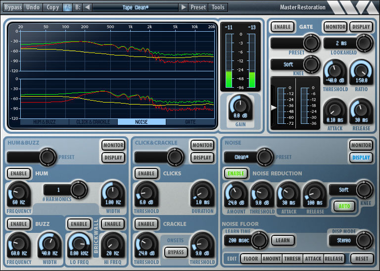Screen dimensions: 380x271
Task: Click the Tape Clean* preset name field
Action: [136, 7]
